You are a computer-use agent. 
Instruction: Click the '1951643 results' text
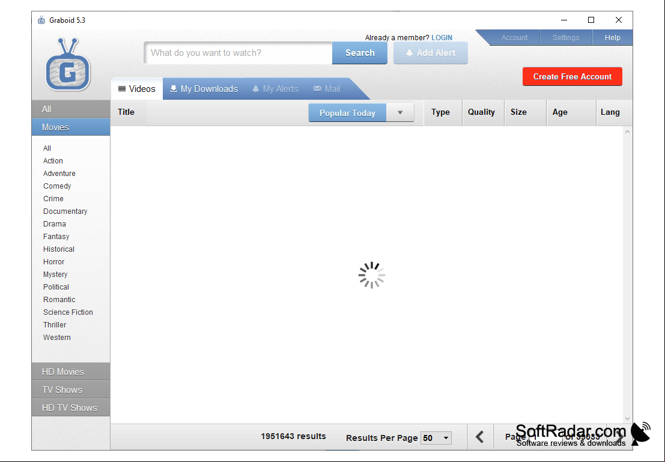click(x=294, y=436)
